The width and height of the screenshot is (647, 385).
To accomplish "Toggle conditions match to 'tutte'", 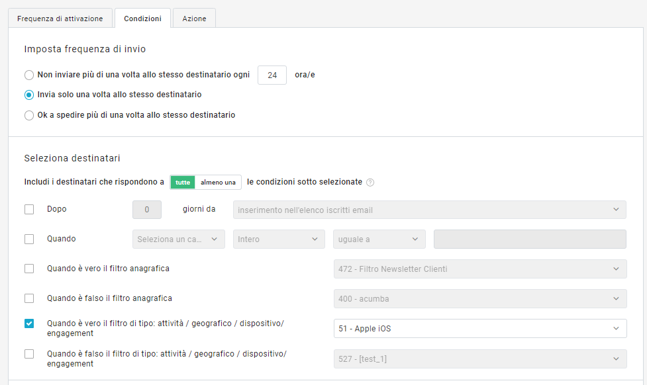I will click(x=183, y=183).
